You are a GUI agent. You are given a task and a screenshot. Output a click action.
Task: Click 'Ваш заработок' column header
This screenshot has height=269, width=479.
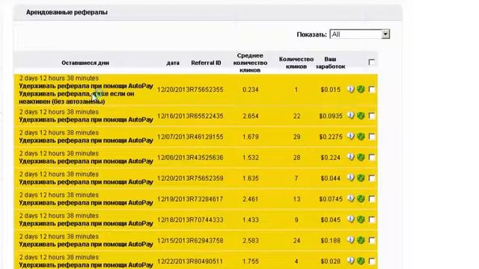[x=330, y=63]
